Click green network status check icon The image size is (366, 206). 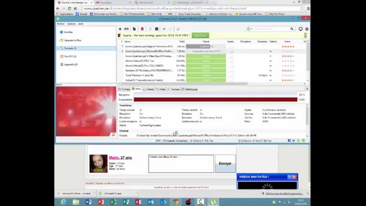coord(303,140)
